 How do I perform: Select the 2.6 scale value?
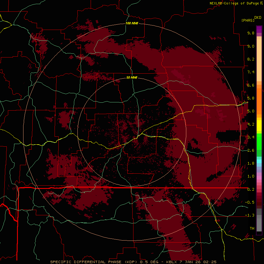point(251,150)
